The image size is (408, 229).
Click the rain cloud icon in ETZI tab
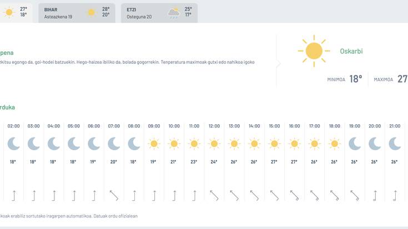click(174, 13)
